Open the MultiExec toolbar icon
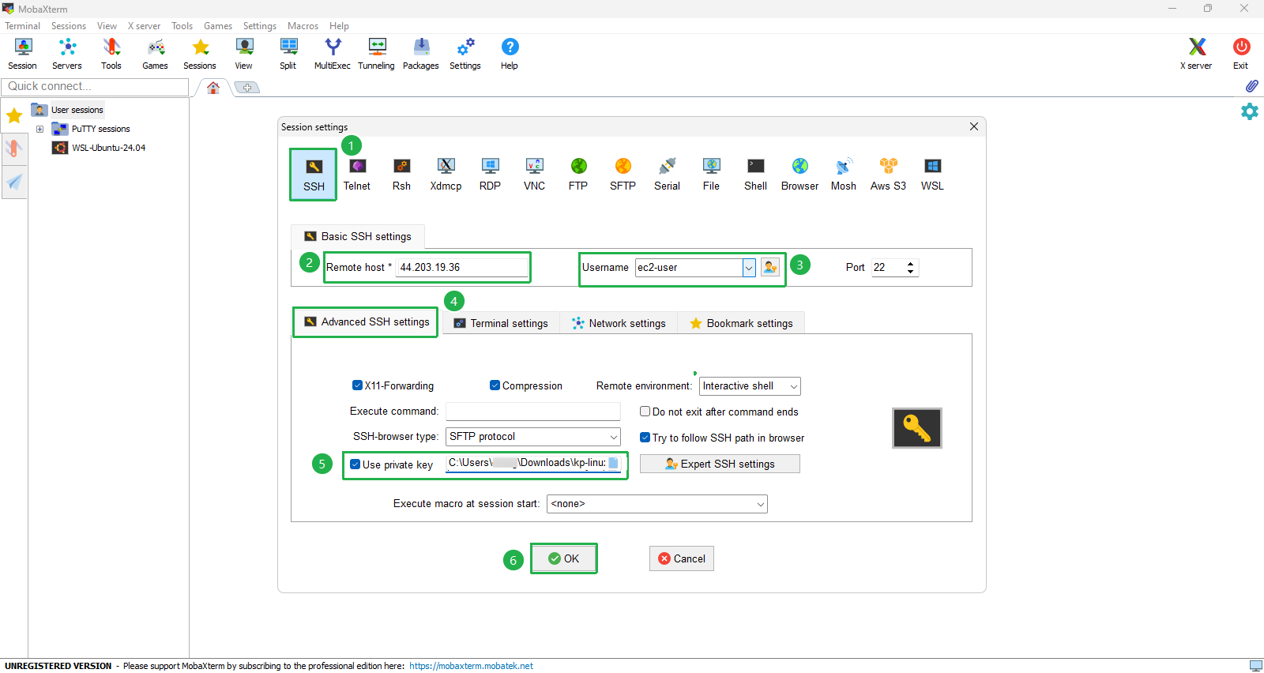Screen dimensions: 1264x673 (x=333, y=54)
